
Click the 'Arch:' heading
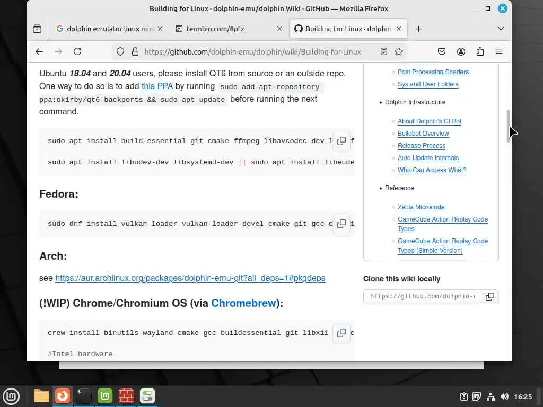[x=53, y=256]
